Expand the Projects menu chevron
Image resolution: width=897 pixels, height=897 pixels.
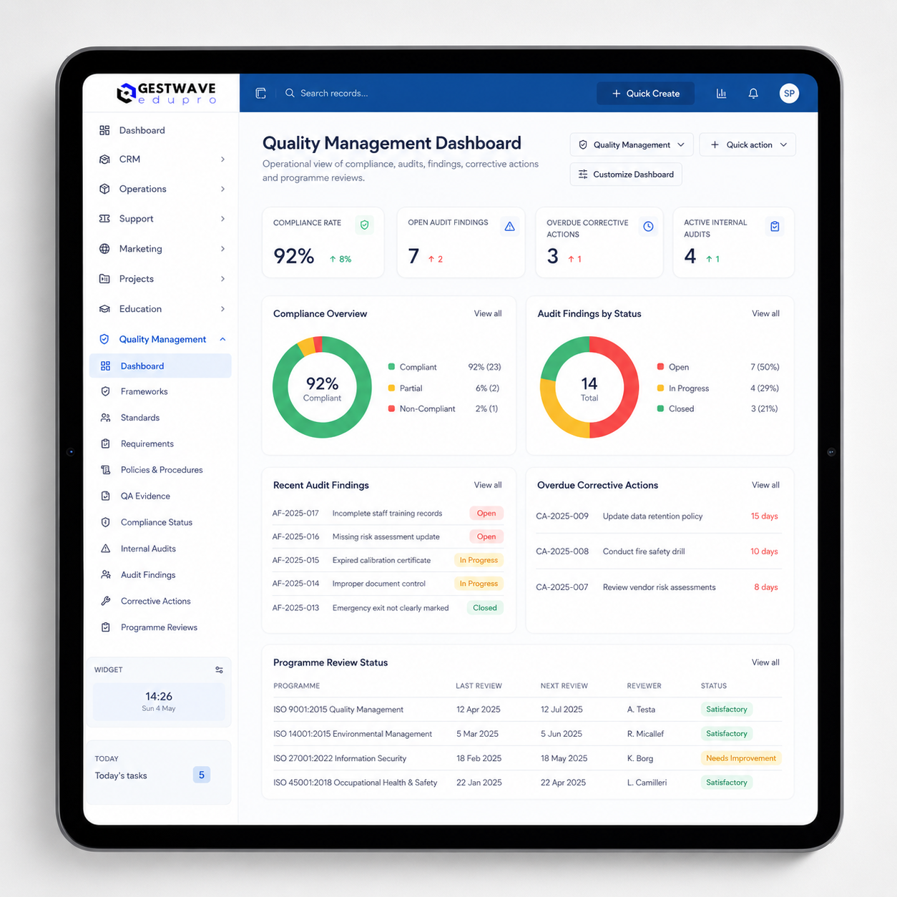coord(222,279)
